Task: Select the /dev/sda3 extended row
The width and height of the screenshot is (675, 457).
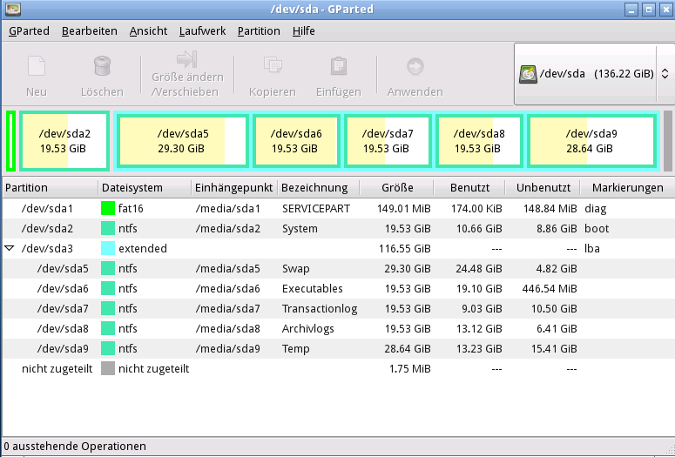Action: coord(339,248)
